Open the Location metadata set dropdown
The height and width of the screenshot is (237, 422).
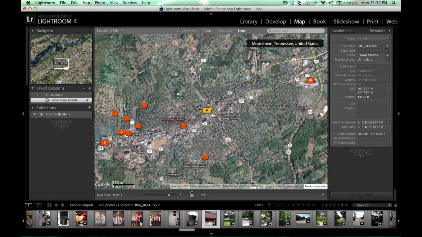click(x=344, y=31)
